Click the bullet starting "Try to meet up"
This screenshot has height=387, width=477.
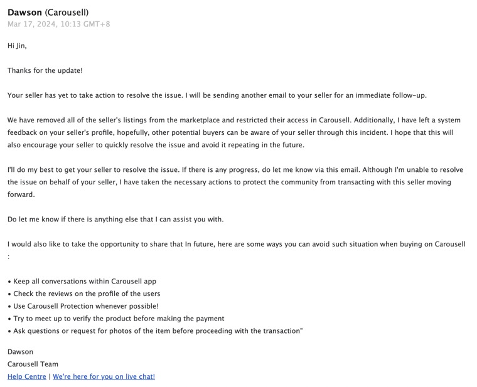point(118,319)
